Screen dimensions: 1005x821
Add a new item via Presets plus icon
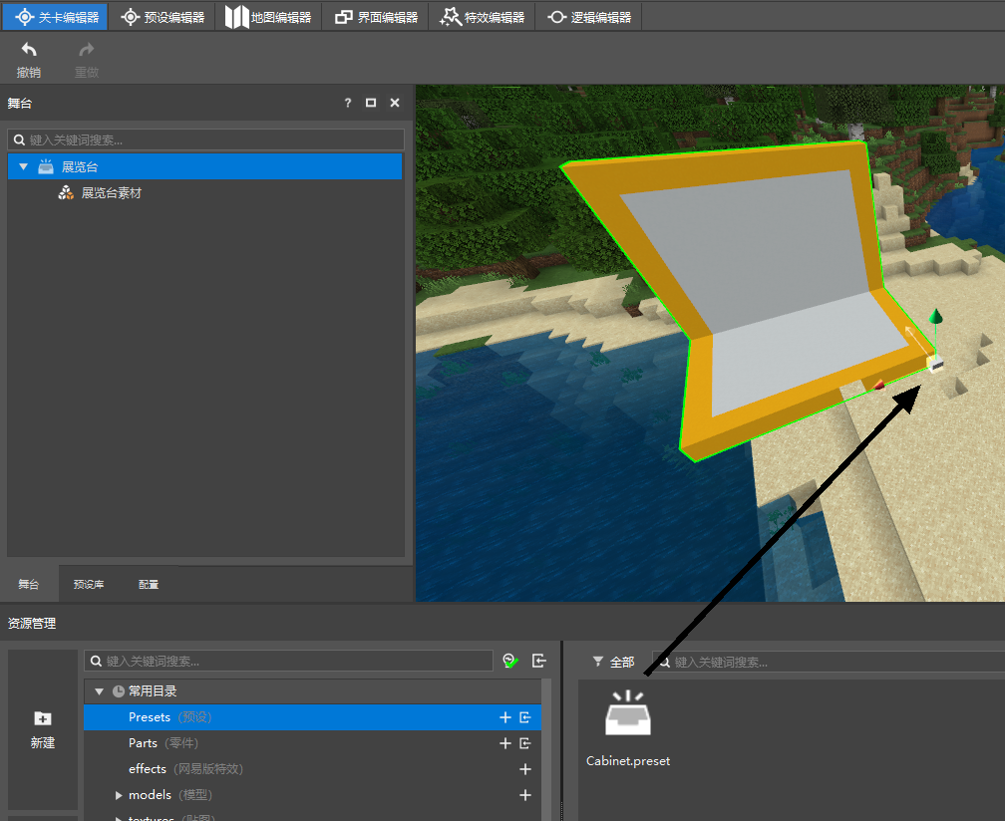click(x=505, y=717)
